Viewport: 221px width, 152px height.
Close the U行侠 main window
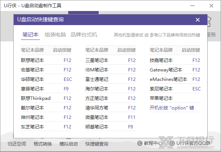click(211, 6)
